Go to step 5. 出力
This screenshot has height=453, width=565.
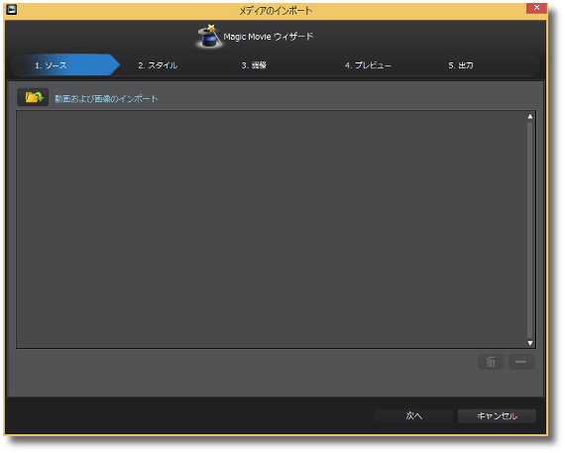pyautogui.click(x=461, y=65)
